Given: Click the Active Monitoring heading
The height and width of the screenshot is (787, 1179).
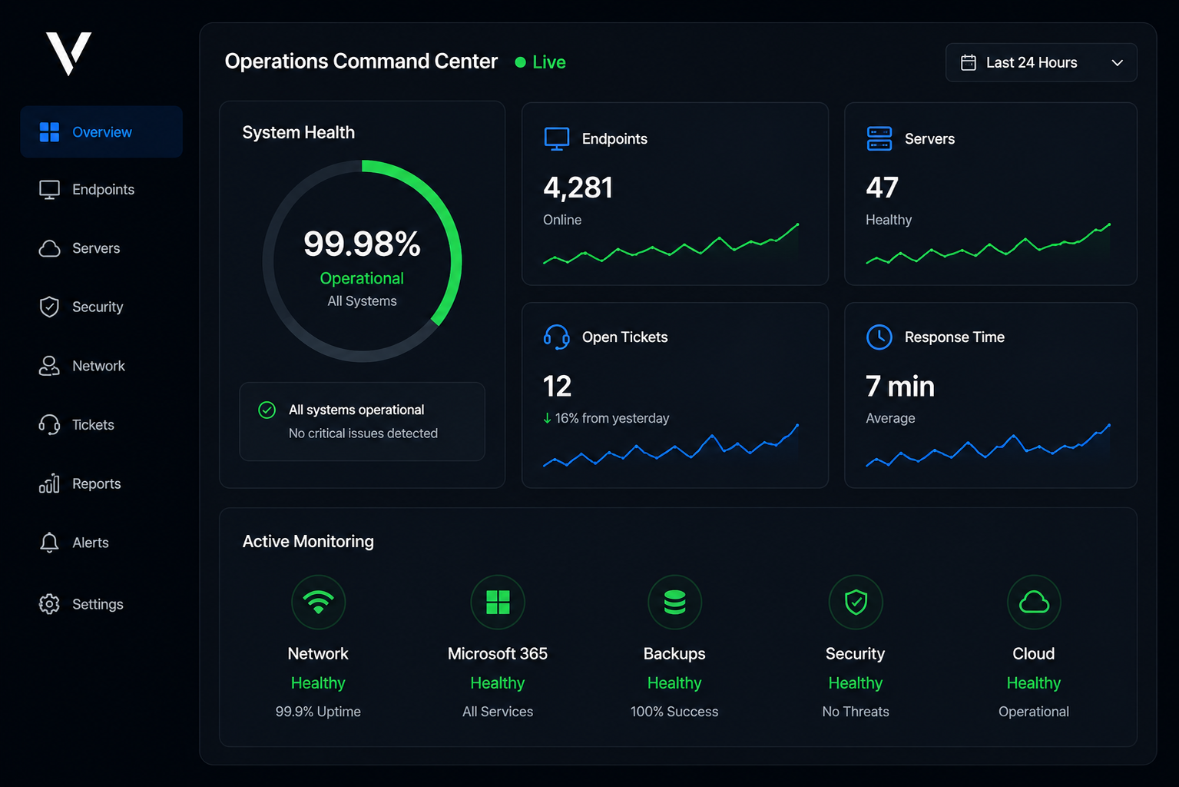Looking at the screenshot, I should (308, 542).
